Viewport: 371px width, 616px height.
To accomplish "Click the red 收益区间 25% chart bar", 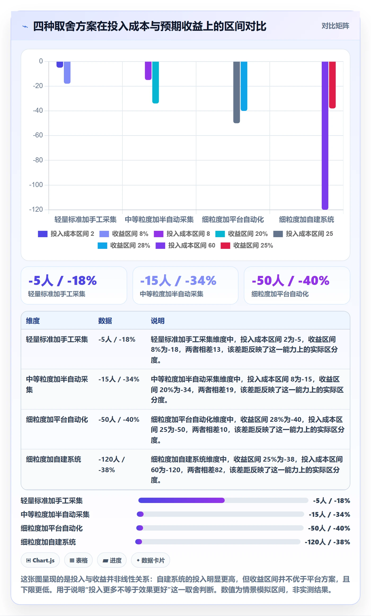I will point(332,85).
